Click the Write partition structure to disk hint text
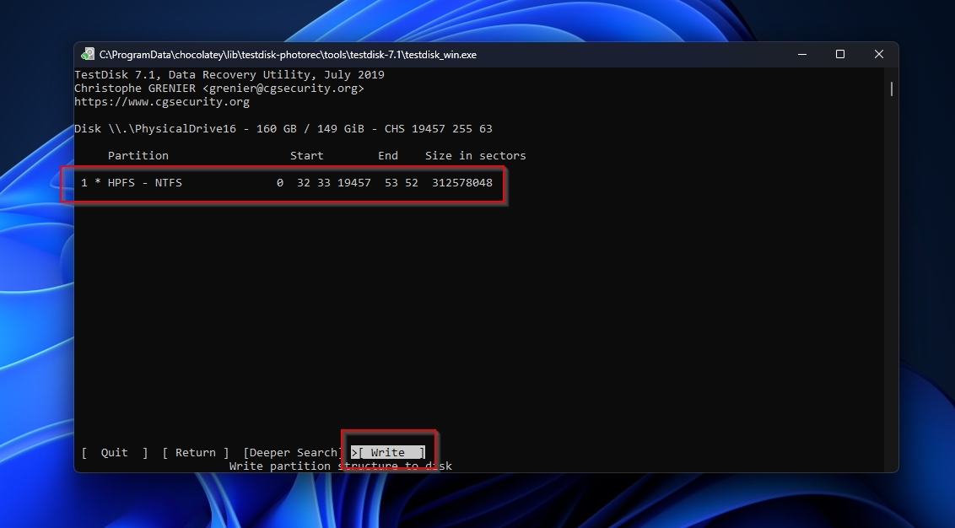The width and height of the screenshot is (955, 528). (x=343, y=466)
